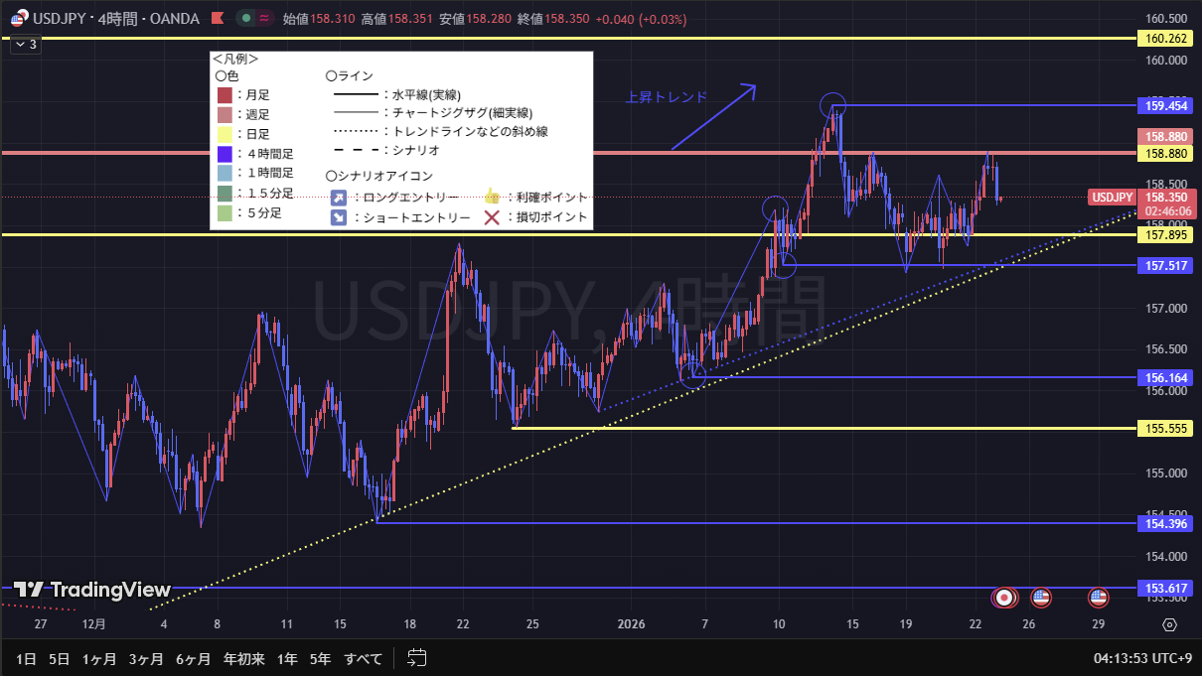Click the US flag event marker near 29

(x=1098, y=598)
